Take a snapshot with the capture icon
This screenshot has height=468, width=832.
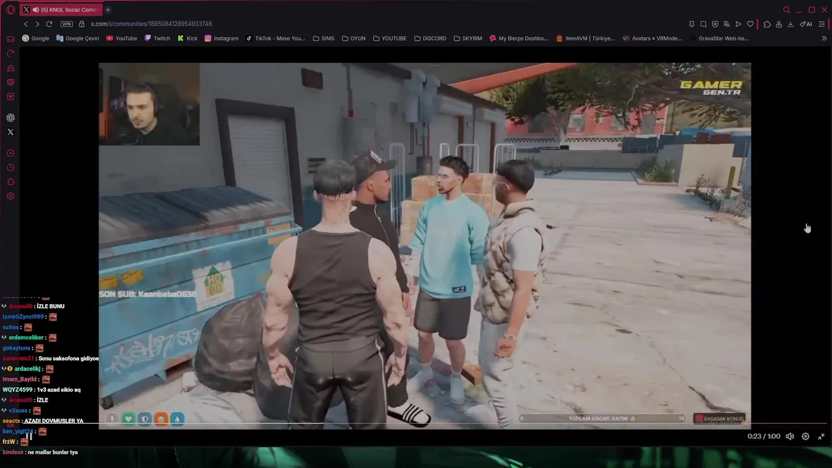[x=703, y=24]
